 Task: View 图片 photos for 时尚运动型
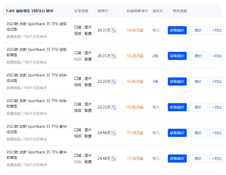tap(88, 78)
